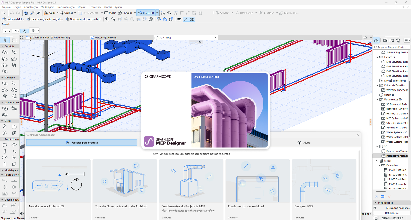The width and height of the screenshot is (411, 220).
Task: Open Cortes 3D dropdown arrow
Action: tap(157, 13)
